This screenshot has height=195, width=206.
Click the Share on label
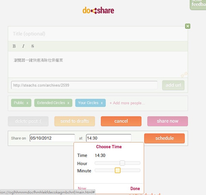point(19,138)
